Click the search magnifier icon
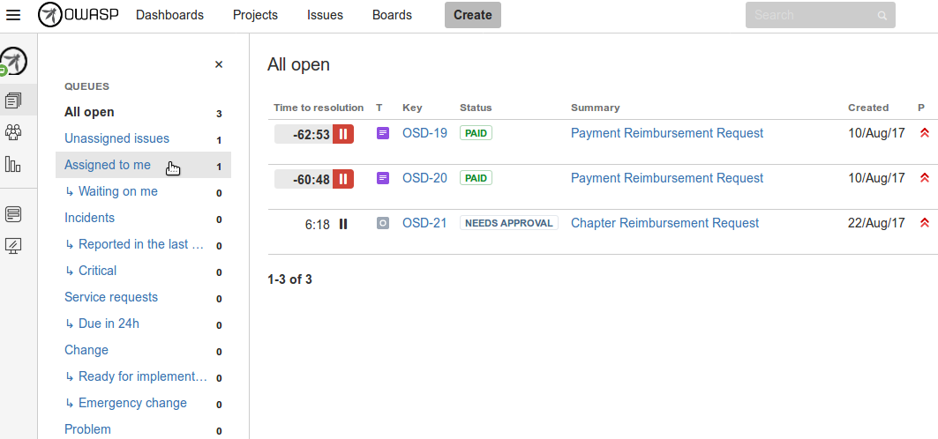Image resolution: width=938 pixels, height=439 pixels. pos(882,15)
